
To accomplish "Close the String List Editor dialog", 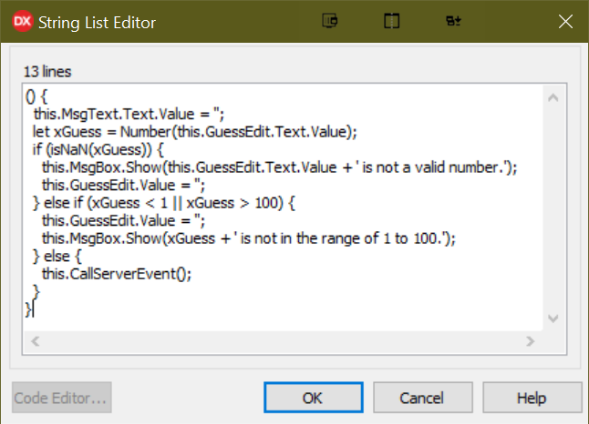I will pos(566,21).
